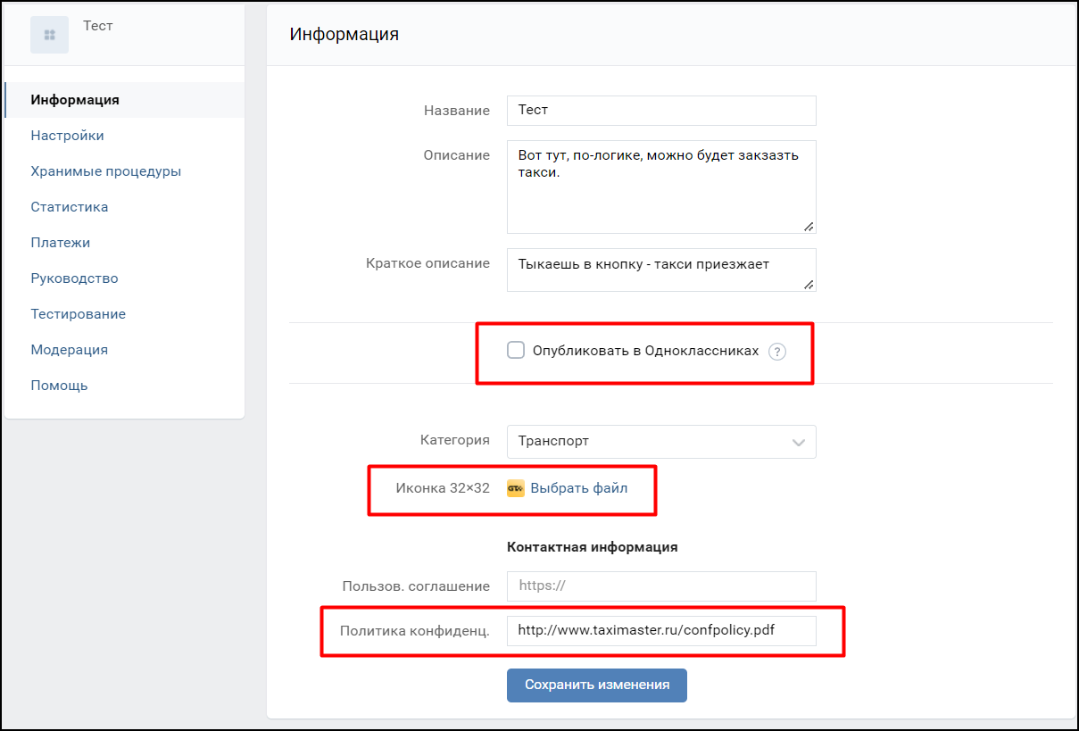Enable Опубликовать в Одноклассниках checkbox
The height and width of the screenshot is (731, 1079).
click(516, 351)
